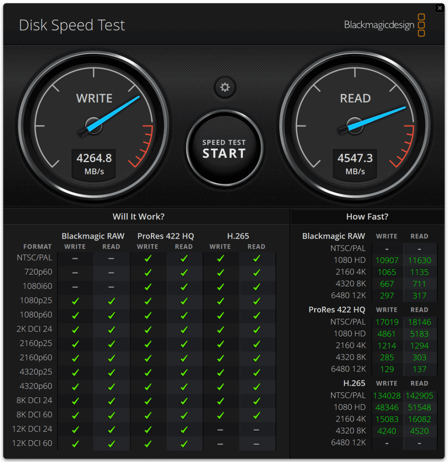
Task: Click ProRes 422 HQ write checkmark for NTSC/PAL
Action: (x=148, y=259)
